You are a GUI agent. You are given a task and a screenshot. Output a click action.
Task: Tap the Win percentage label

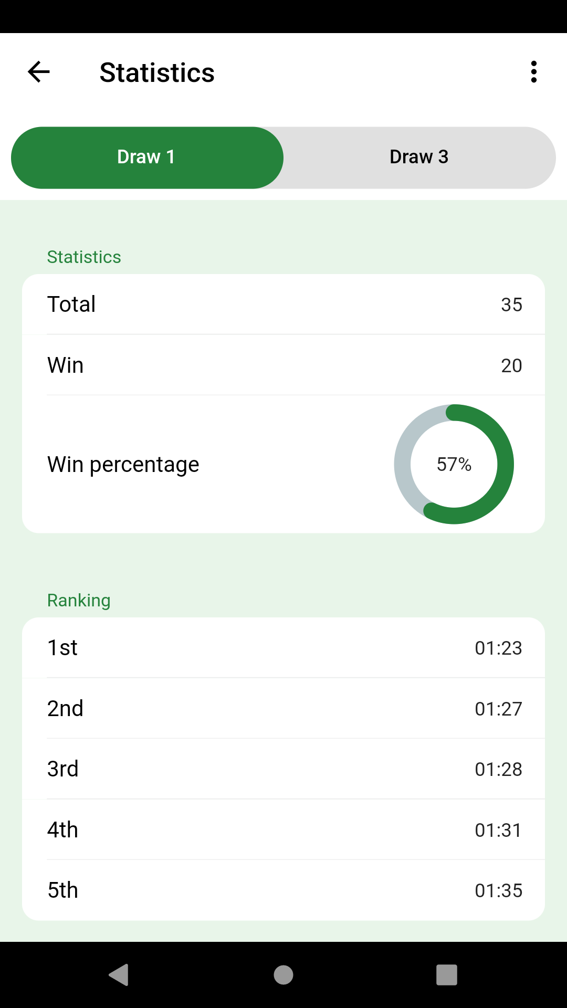pos(123,465)
